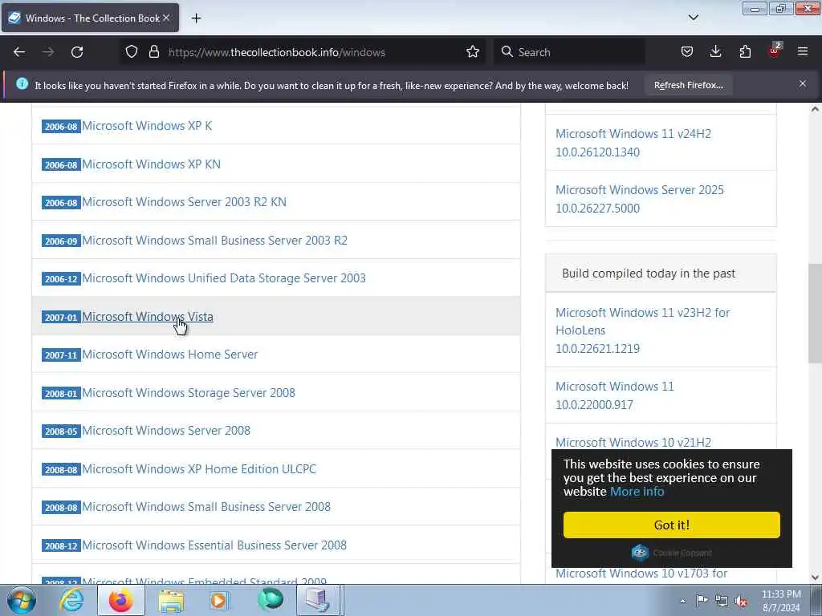Click the computer program icon in the taskbar
The height and width of the screenshot is (616, 822).
319,600
